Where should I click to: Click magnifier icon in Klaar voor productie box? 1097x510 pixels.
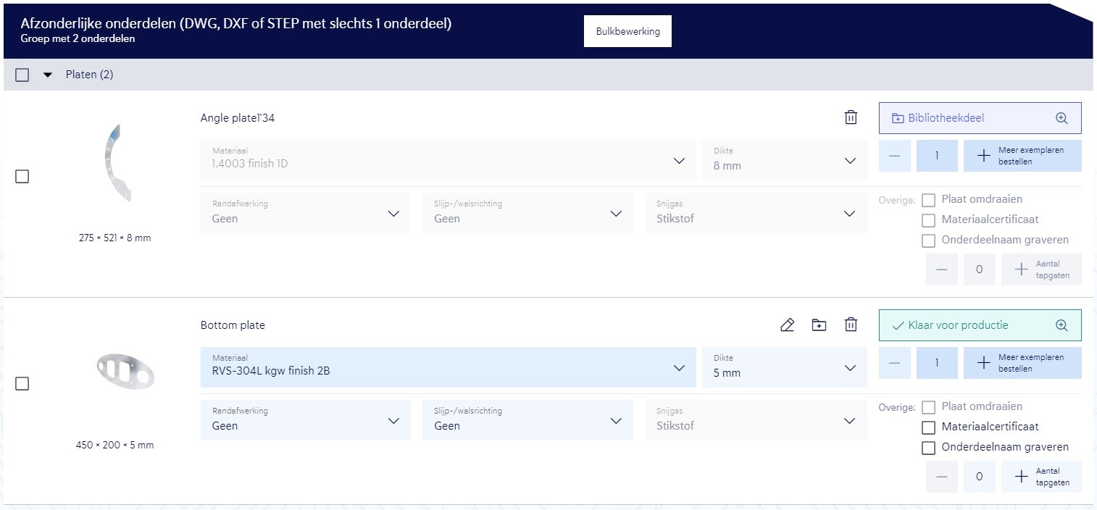[x=1061, y=325]
